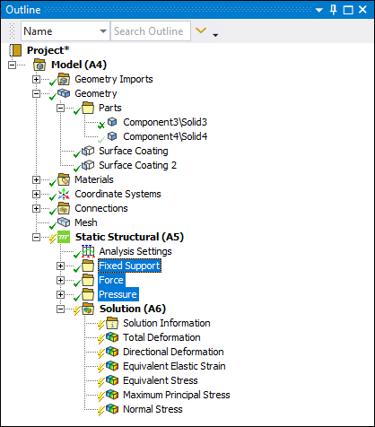Click the Fixed Support folder icon
The width and height of the screenshot is (375, 427).
click(x=88, y=266)
